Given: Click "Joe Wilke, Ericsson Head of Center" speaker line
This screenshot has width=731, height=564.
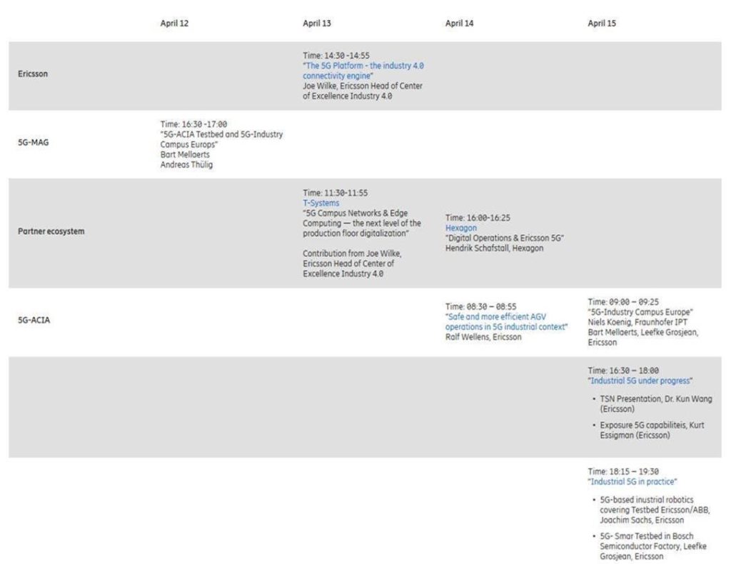Looking at the screenshot, I should click(x=362, y=86).
